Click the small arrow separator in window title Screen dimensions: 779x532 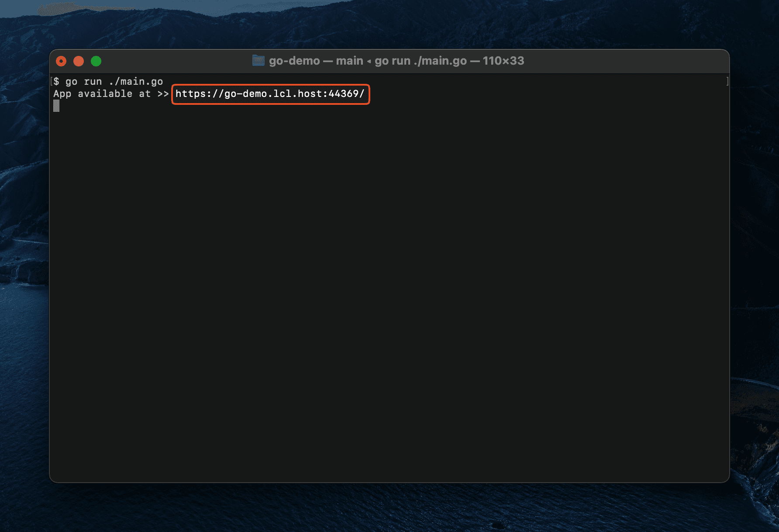(x=369, y=61)
